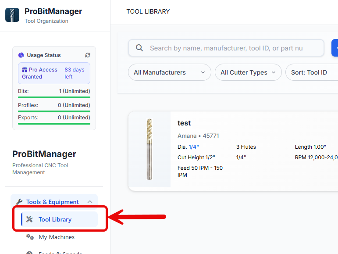Click the search magnifier icon
338x254 pixels.
pos(139,48)
